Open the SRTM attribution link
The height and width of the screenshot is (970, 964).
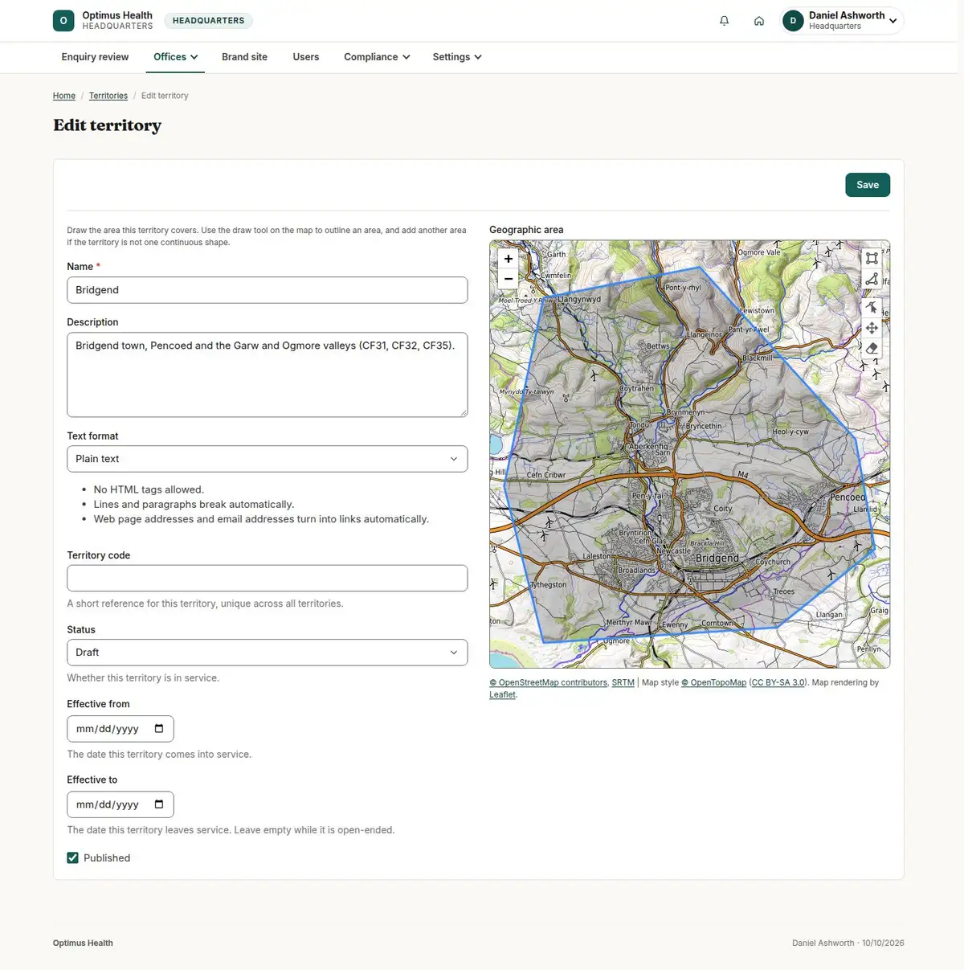click(623, 683)
